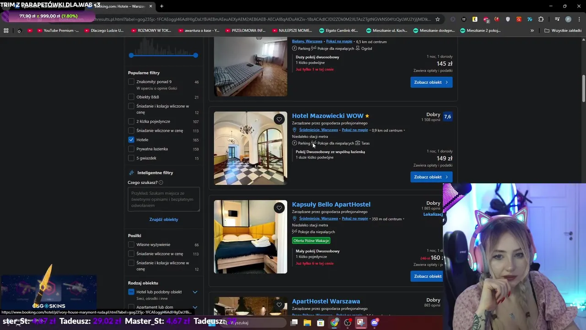Open Snipping Tool from the taskbar
Image resolution: width=586 pixels, height=330 pixels.
click(361, 323)
